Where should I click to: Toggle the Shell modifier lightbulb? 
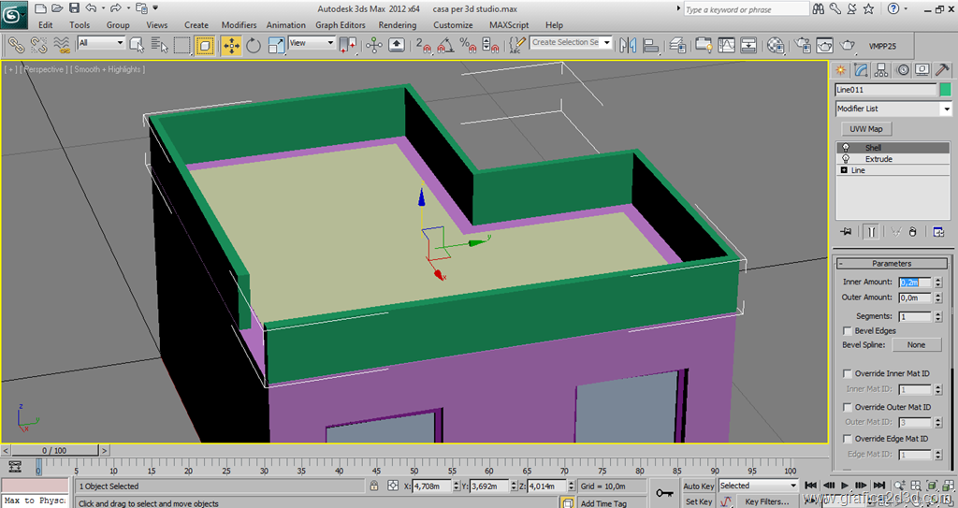tap(846, 148)
